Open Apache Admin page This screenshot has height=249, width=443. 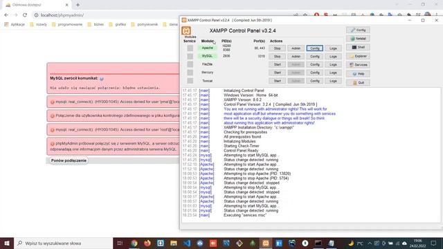pos(296,48)
